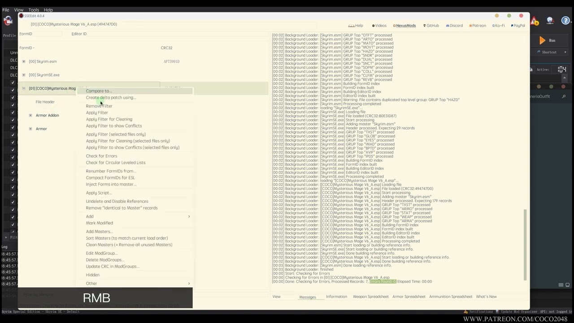
Task: Click Mod Organizer's globe update icon
Action: tap(550, 21)
